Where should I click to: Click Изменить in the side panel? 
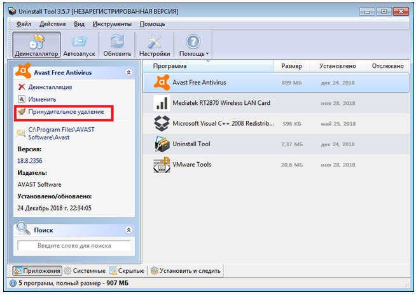[x=42, y=99]
